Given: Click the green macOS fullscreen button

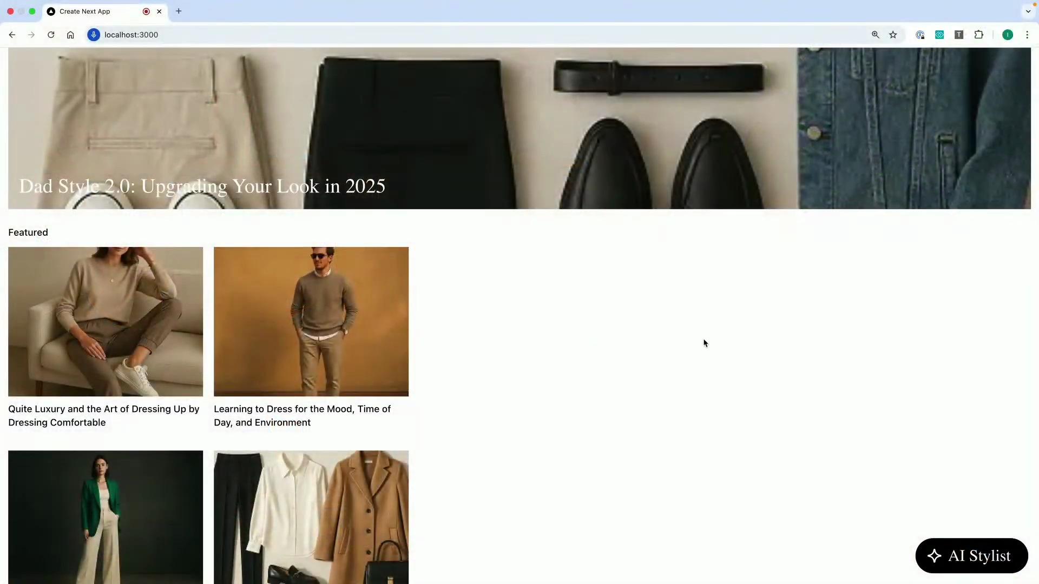Looking at the screenshot, I should click(x=32, y=11).
